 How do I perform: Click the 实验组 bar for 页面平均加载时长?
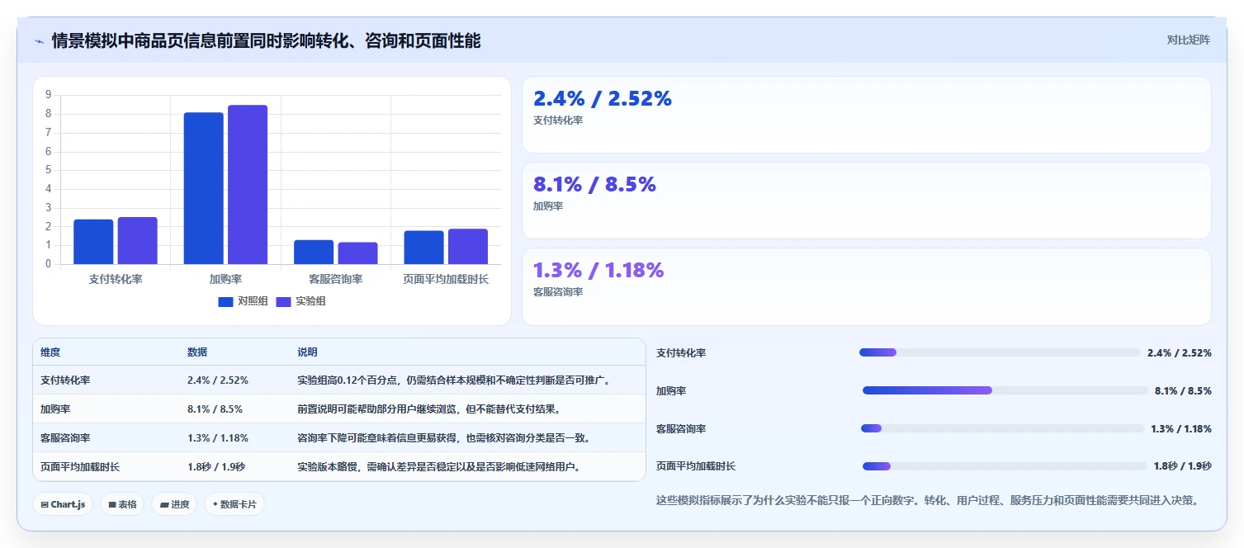tap(468, 247)
